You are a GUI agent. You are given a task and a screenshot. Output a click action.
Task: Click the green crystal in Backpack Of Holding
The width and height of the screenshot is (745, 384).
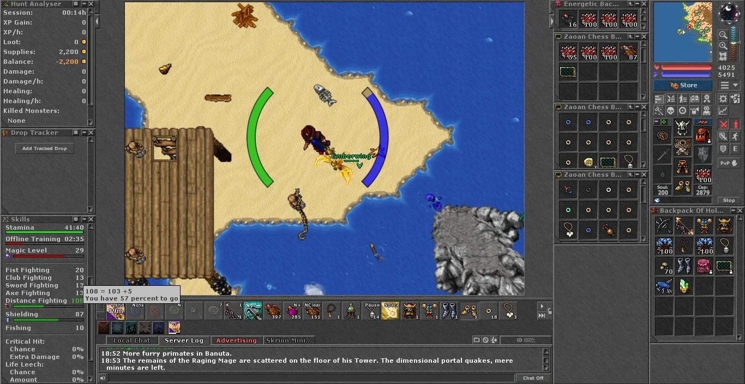[684, 285]
